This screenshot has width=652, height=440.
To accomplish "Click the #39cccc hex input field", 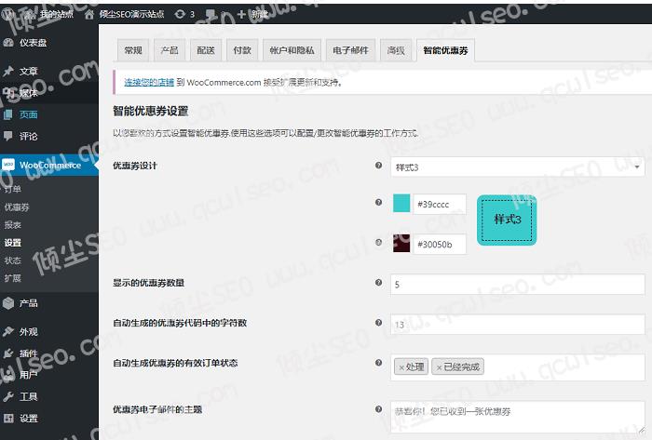I will pyautogui.click(x=440, y=204).
